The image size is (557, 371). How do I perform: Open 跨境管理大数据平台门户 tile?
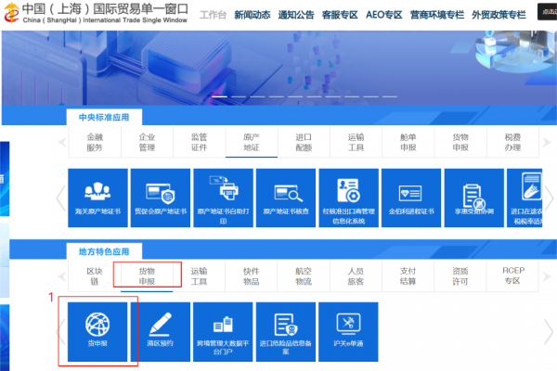222,331
